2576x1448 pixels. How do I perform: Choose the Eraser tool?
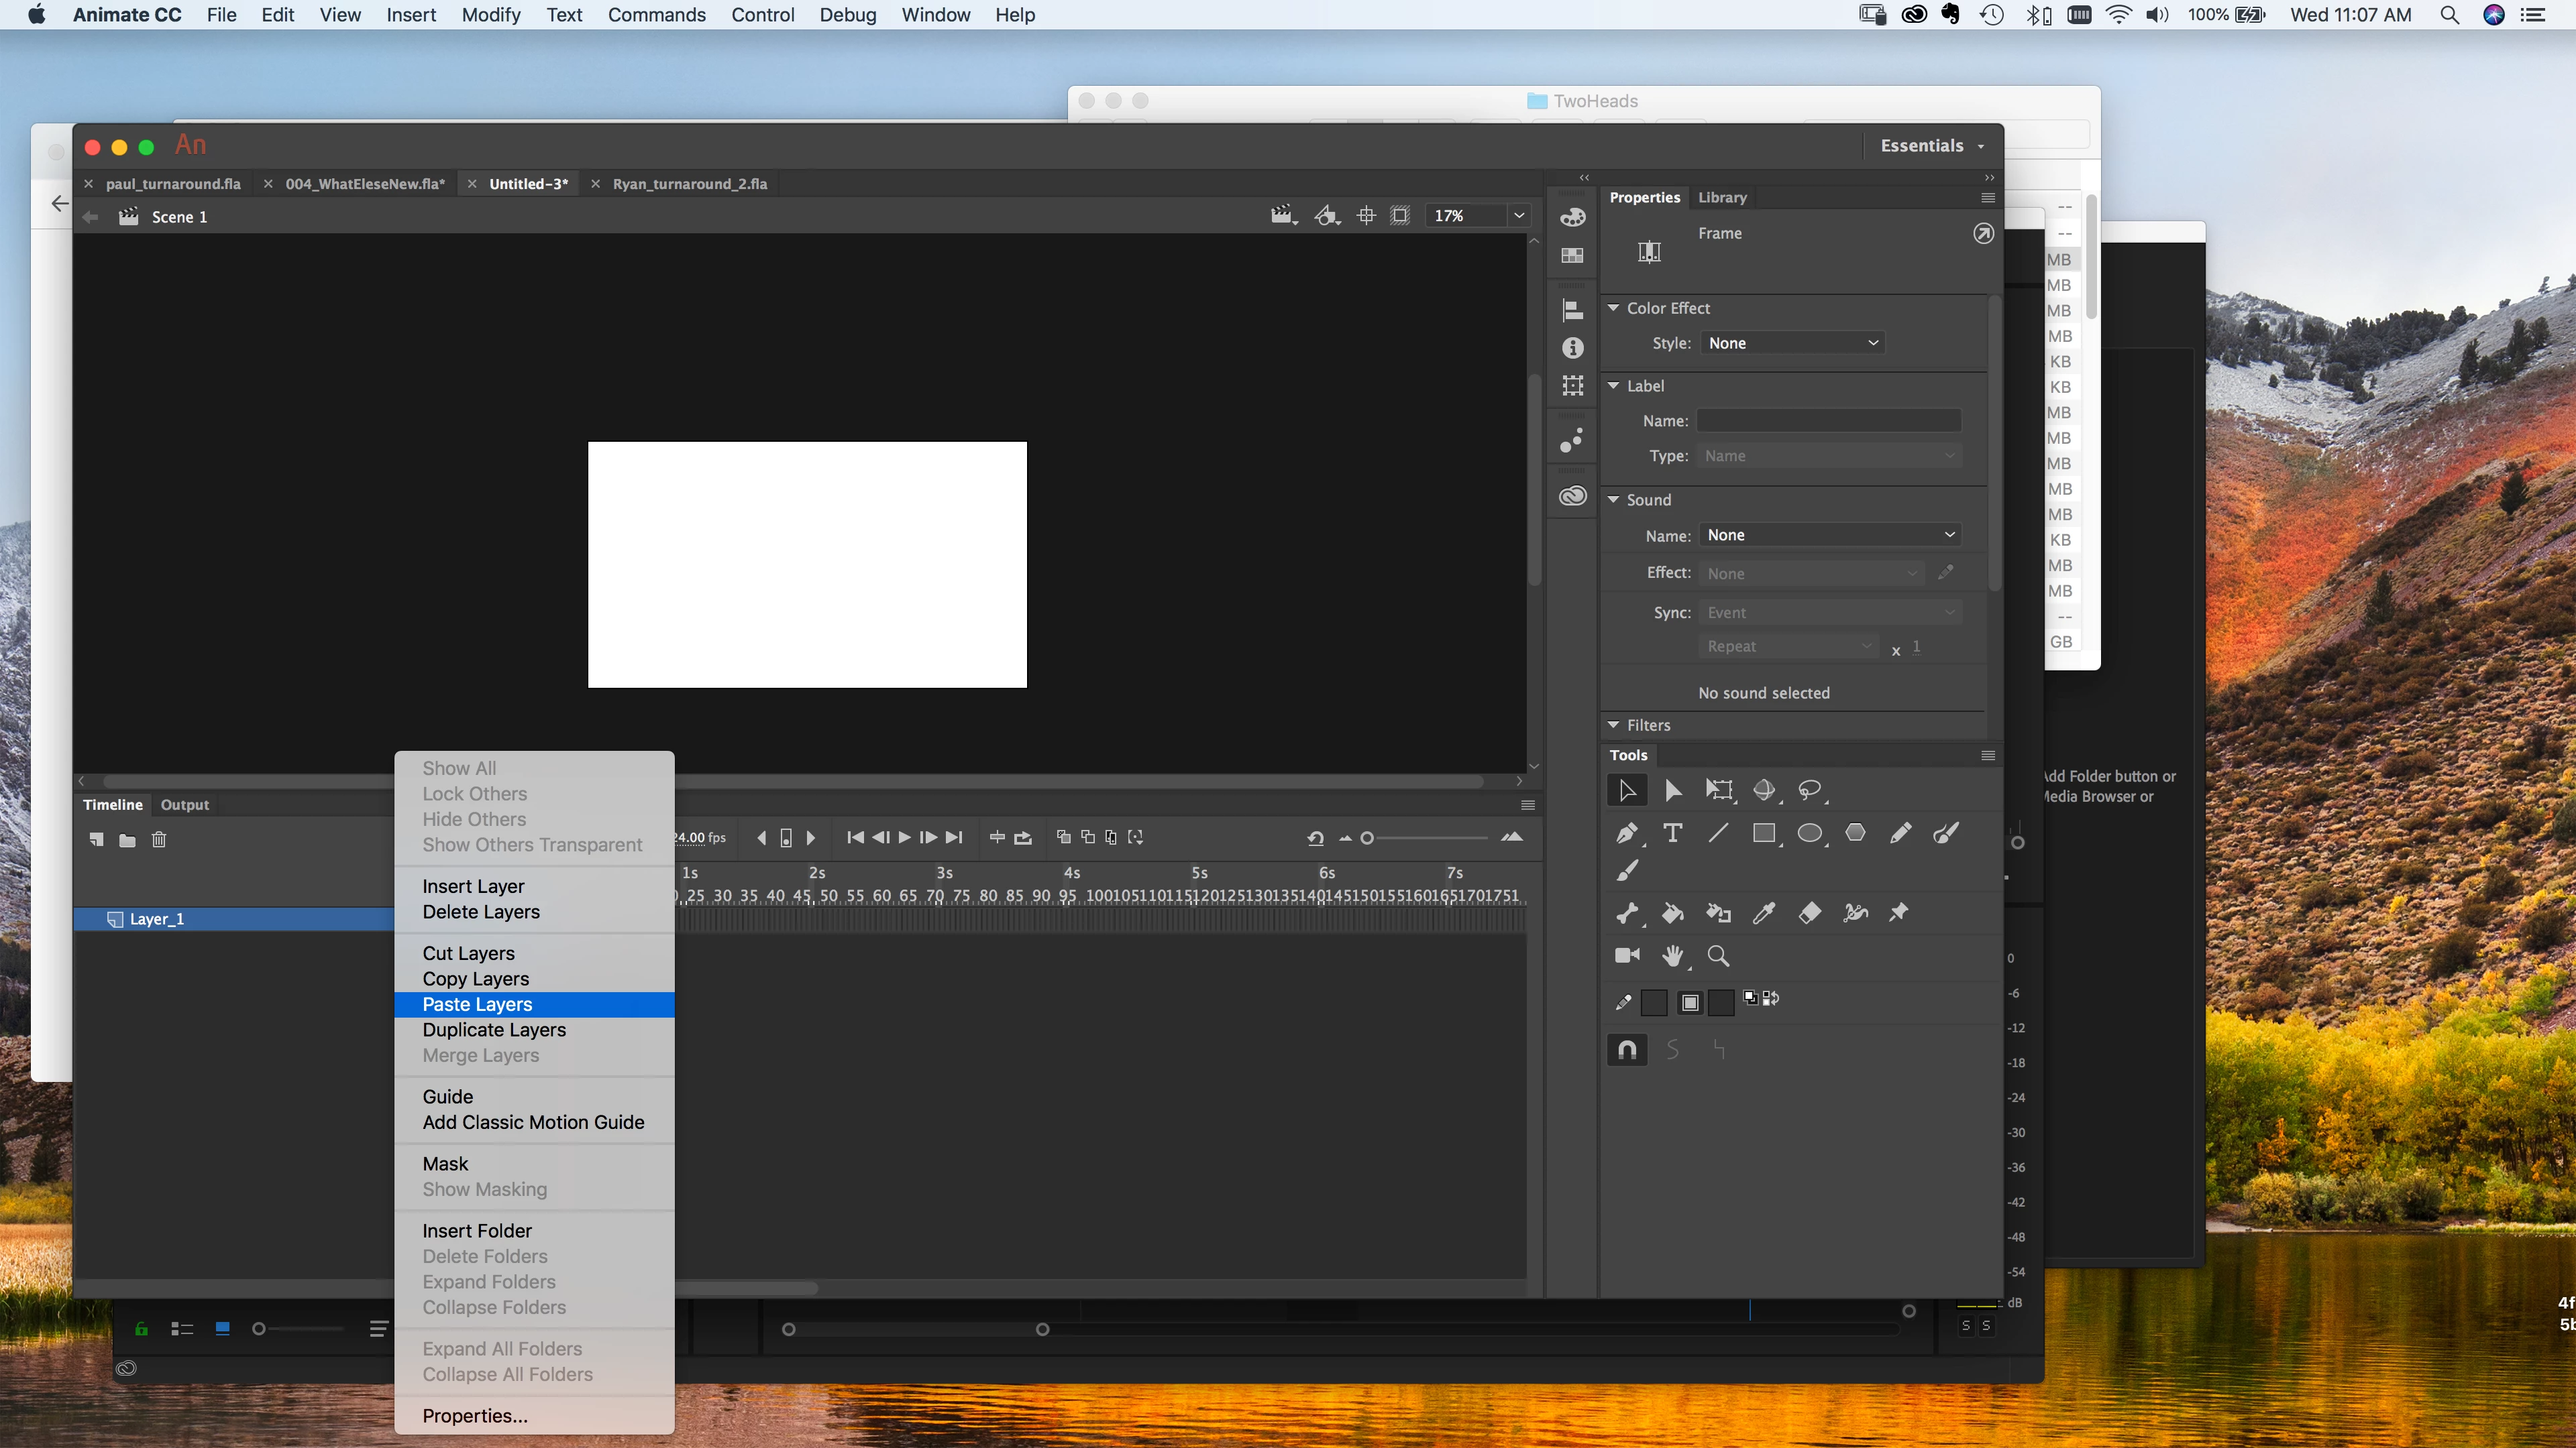tap(1809, 912)
